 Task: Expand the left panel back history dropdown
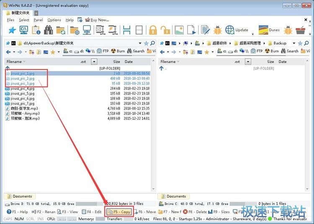14,52
